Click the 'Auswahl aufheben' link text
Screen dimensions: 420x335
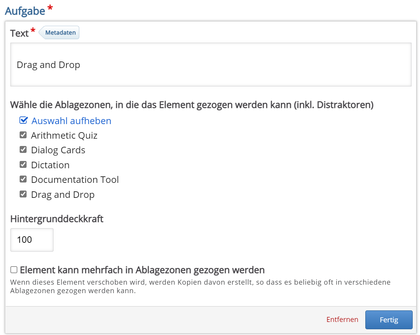(71, 121)
